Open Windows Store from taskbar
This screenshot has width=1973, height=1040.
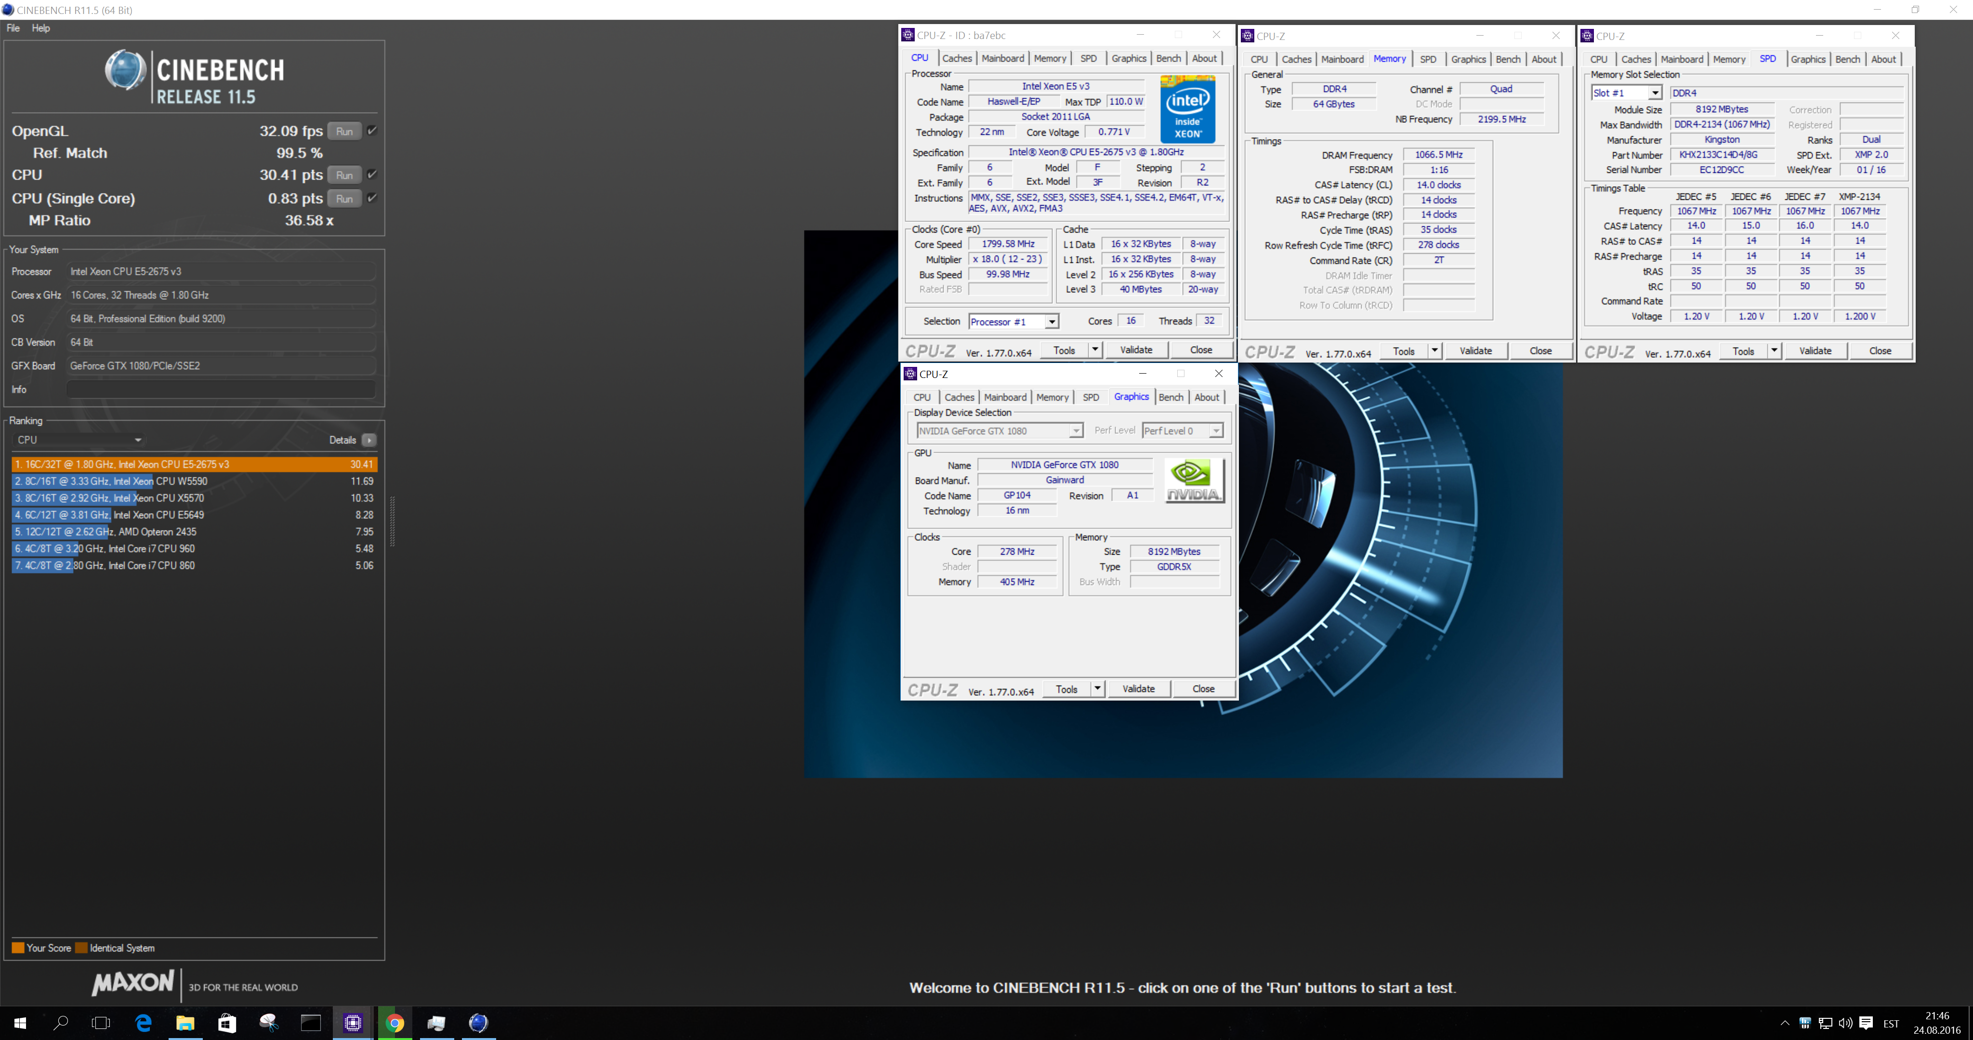(x=227, y=1022)
